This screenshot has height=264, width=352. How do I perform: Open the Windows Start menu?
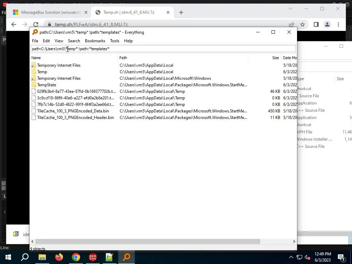click(8, 257)
